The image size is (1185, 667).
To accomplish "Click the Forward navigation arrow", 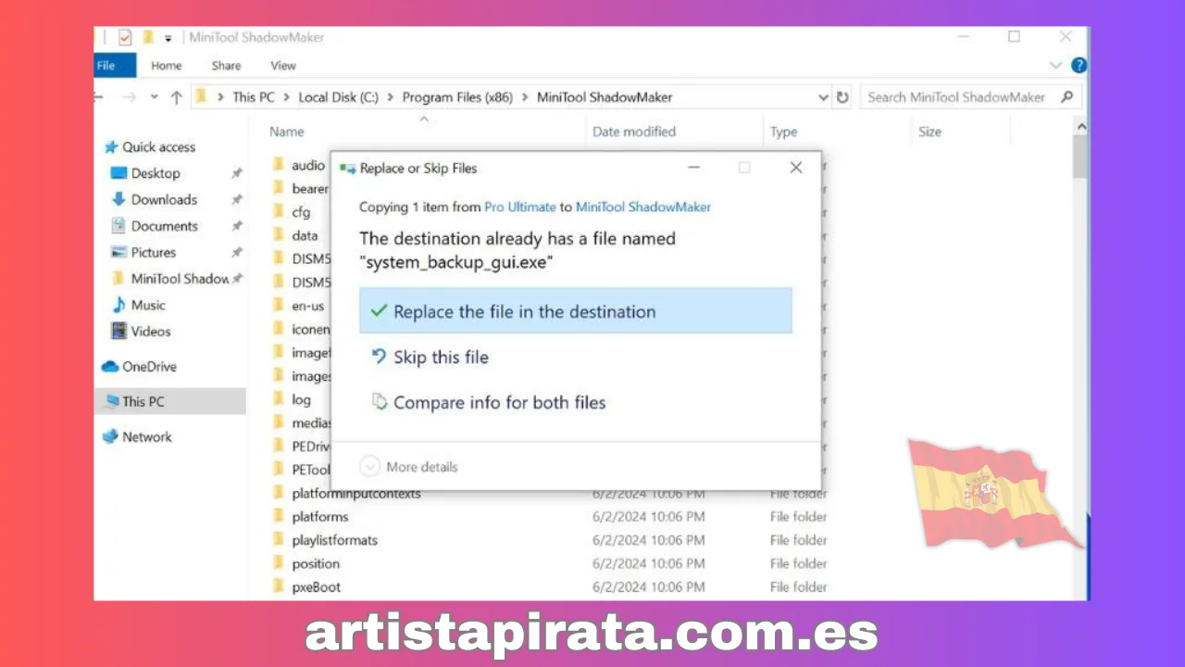I will click(x=129, y=97).
